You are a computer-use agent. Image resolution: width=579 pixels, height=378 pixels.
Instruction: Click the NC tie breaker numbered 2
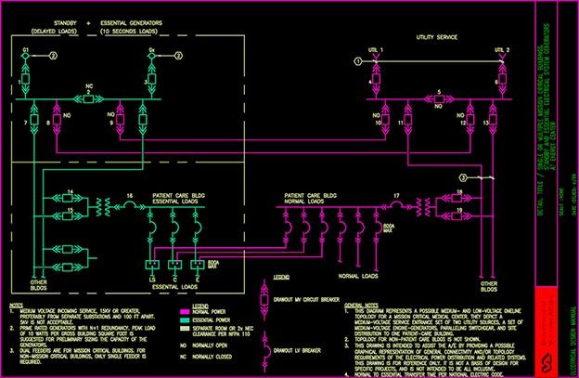tap(88, 101)
